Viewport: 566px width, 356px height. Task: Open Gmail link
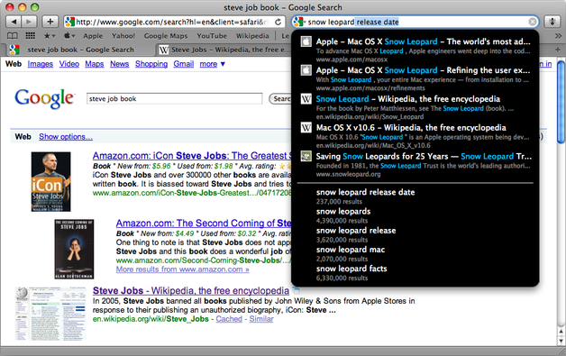point(183,64)
